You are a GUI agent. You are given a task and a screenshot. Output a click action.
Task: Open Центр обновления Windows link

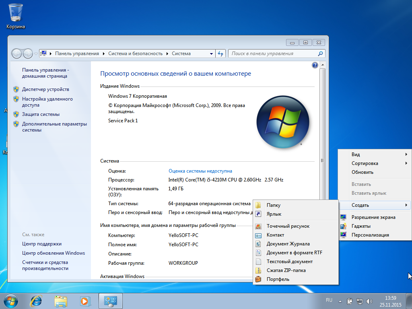coord(54,253)
